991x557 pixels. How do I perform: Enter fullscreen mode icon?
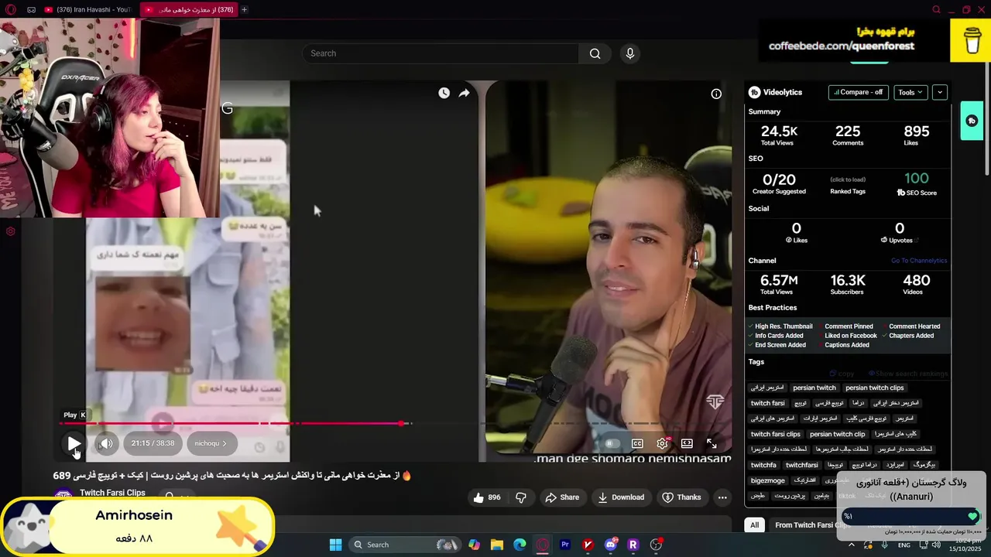pyautogui.click(x=712, y=443)
